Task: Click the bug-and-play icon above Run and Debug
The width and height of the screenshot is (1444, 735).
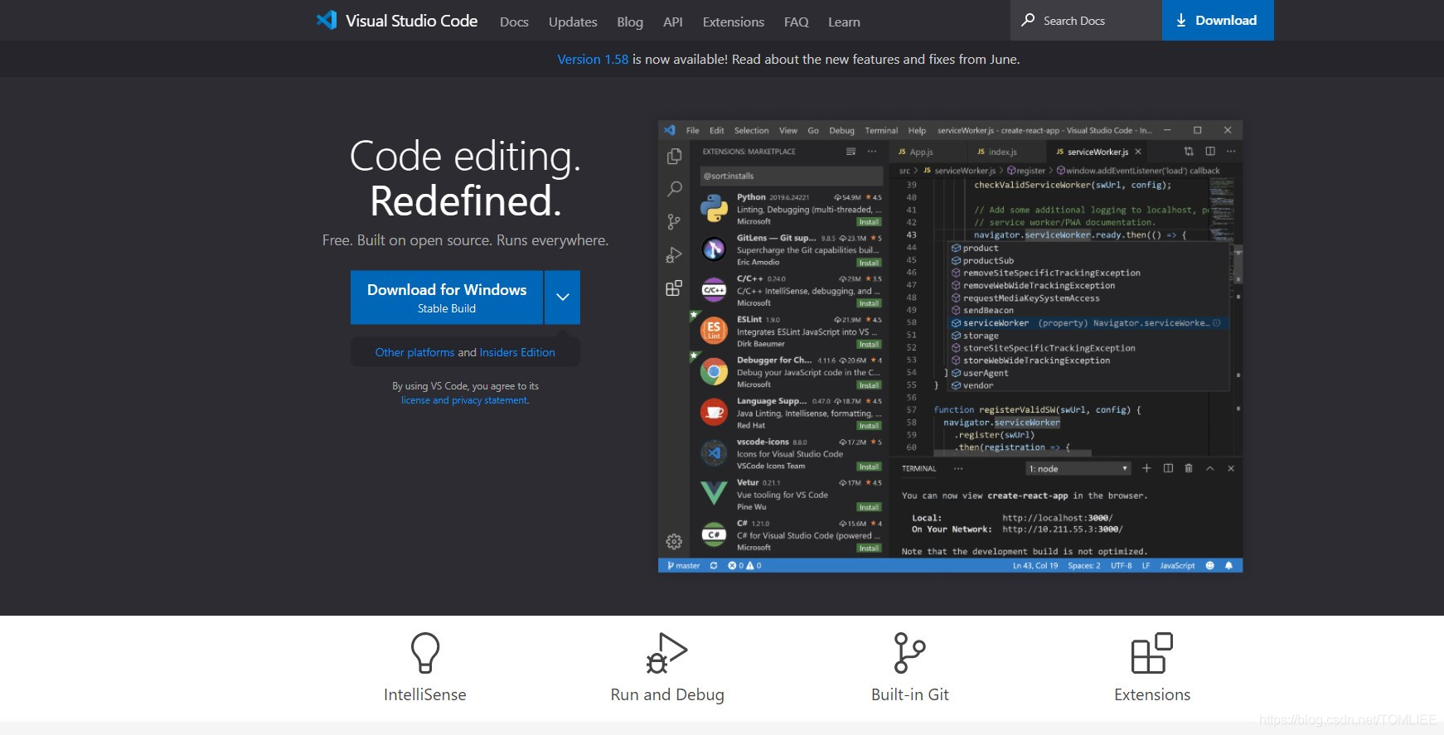Action: 667,653
